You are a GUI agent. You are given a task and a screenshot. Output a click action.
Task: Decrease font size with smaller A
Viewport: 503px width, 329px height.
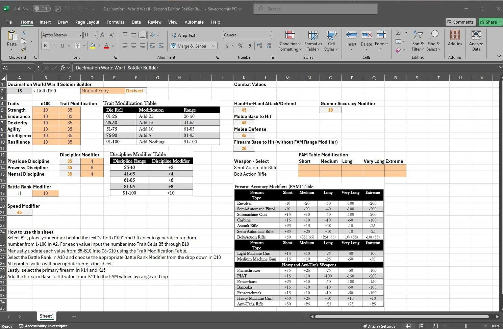tap(112, 35)
